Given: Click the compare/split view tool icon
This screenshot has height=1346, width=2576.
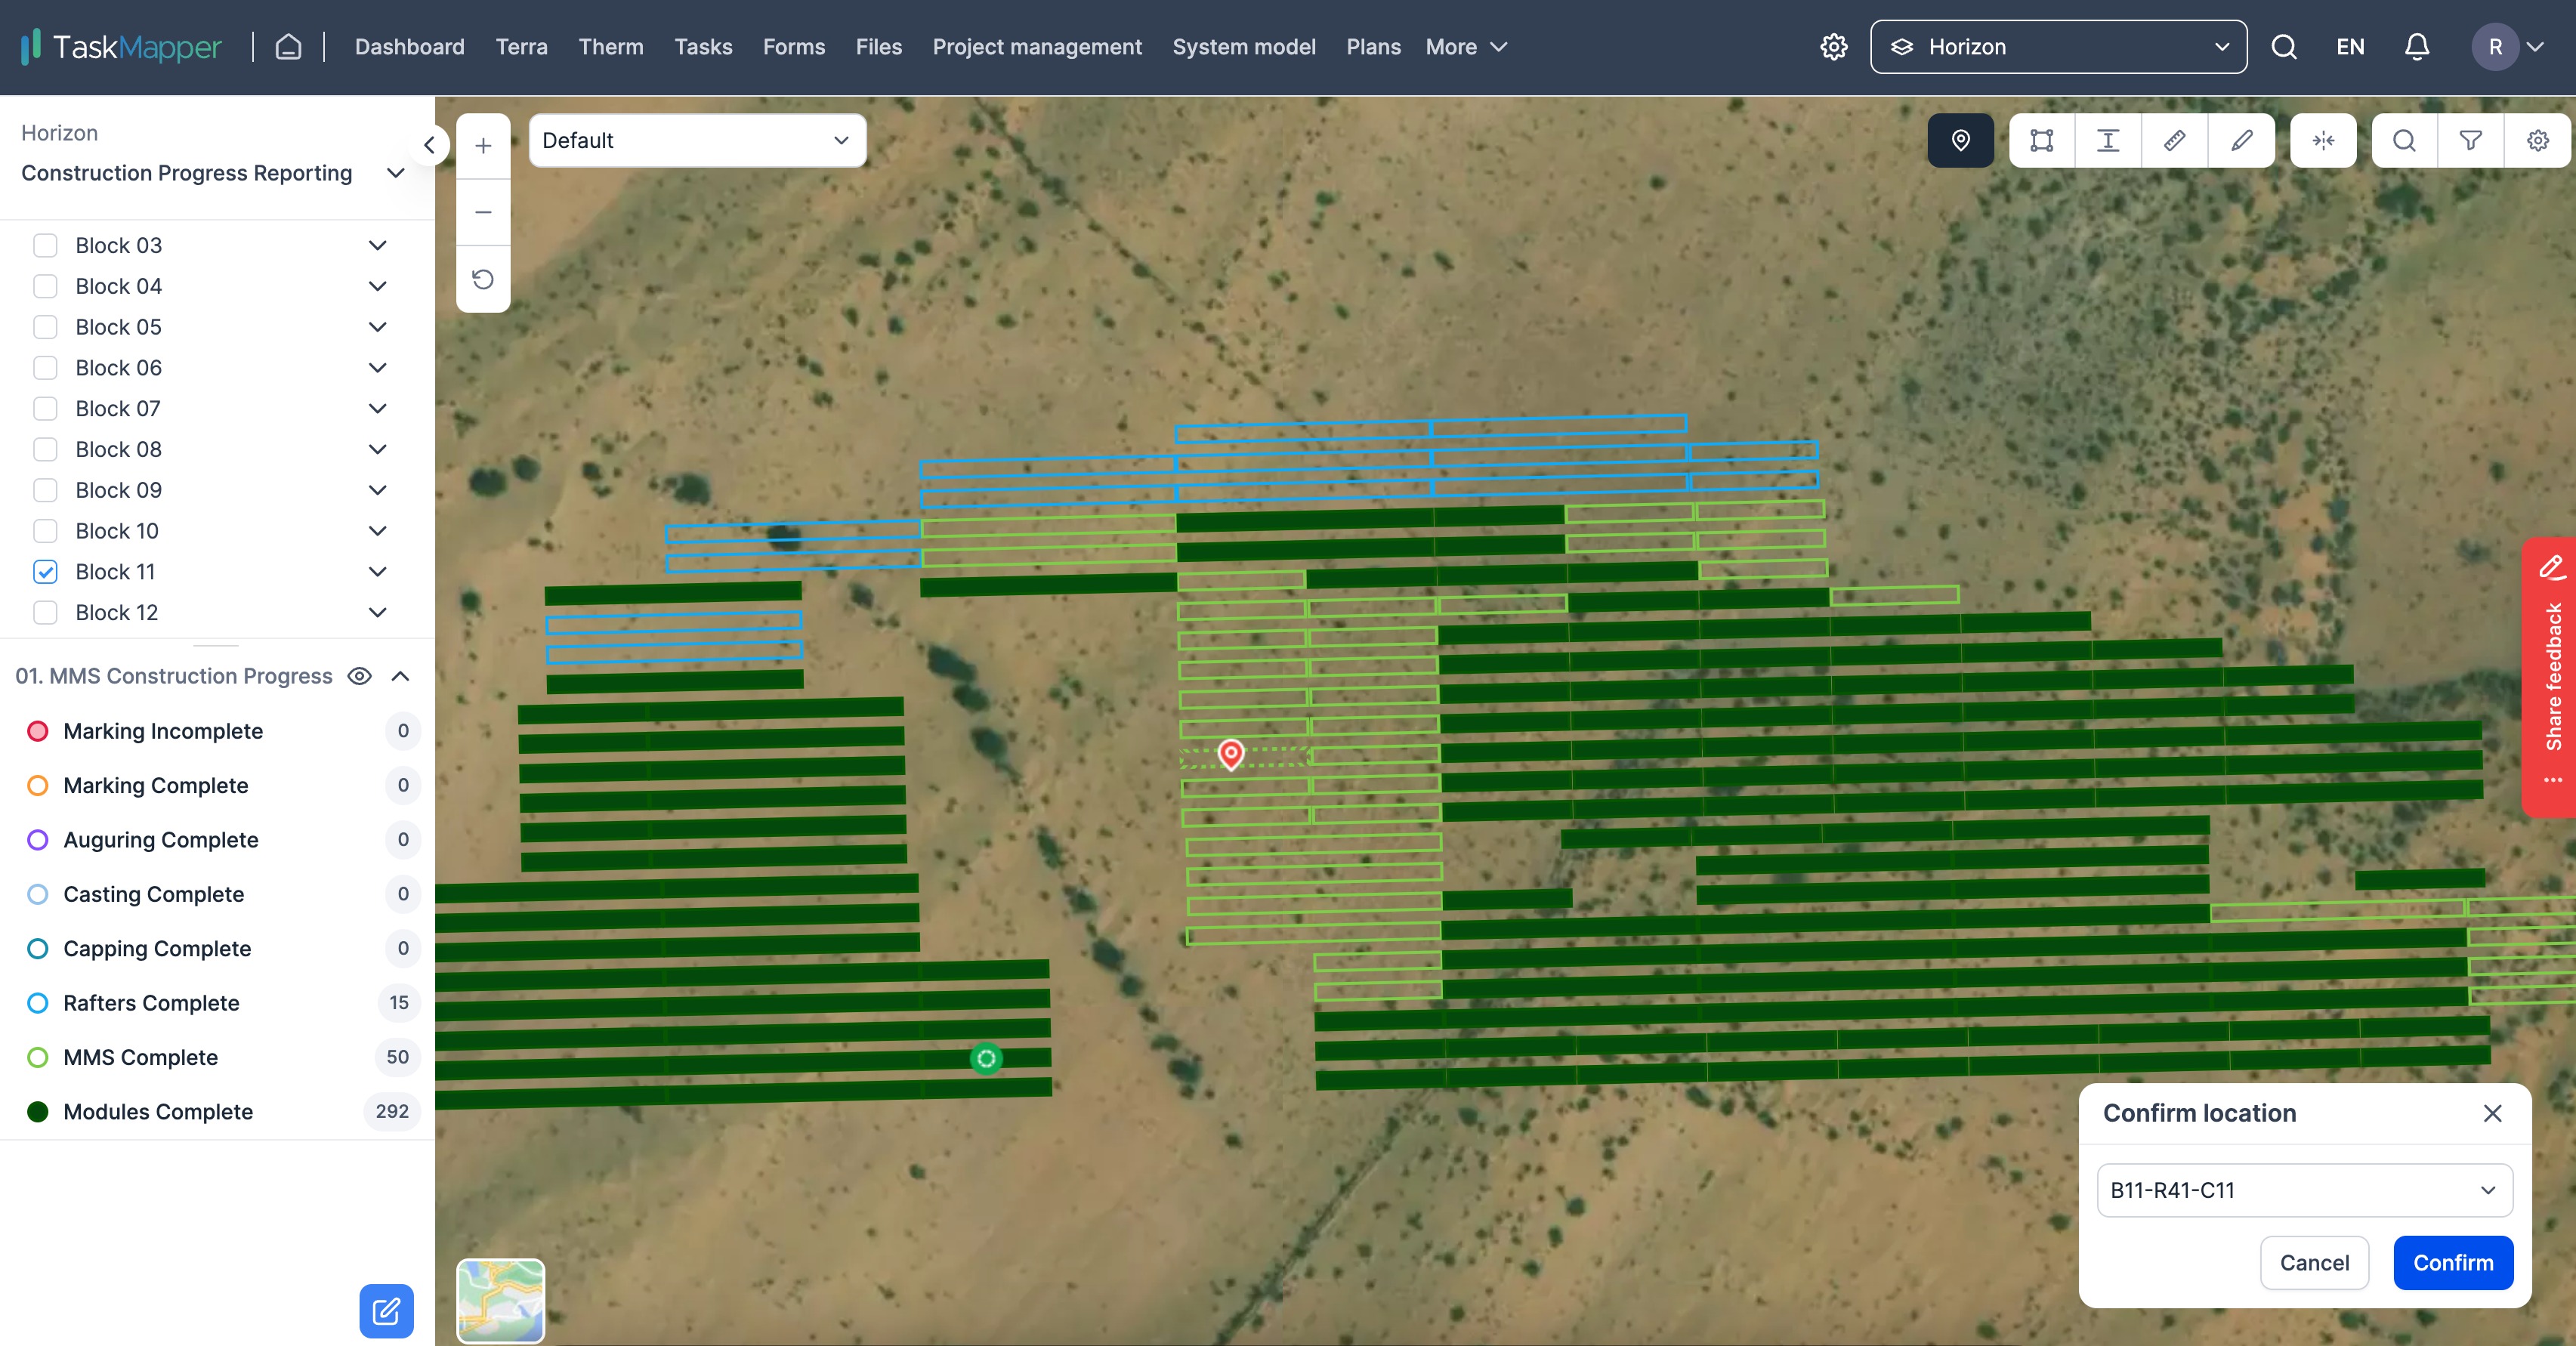Looking at the screenshot, I should click(2323, 140).
